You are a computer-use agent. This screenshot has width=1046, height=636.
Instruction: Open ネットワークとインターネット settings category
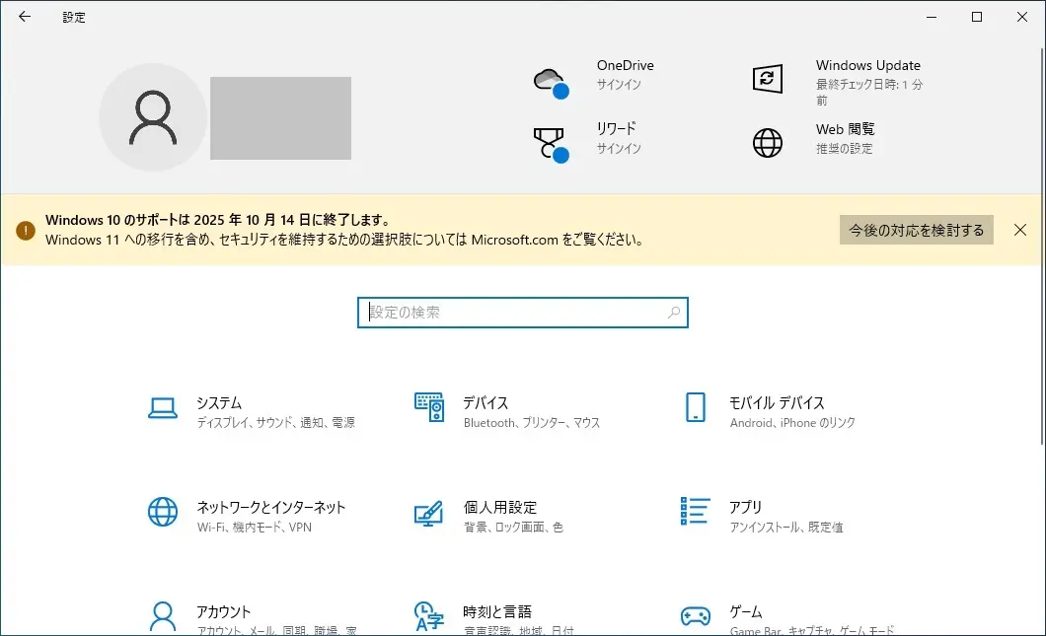click(247, 516)
